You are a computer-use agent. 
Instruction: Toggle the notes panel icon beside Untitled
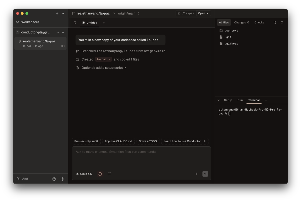click(x=75, y=23)
